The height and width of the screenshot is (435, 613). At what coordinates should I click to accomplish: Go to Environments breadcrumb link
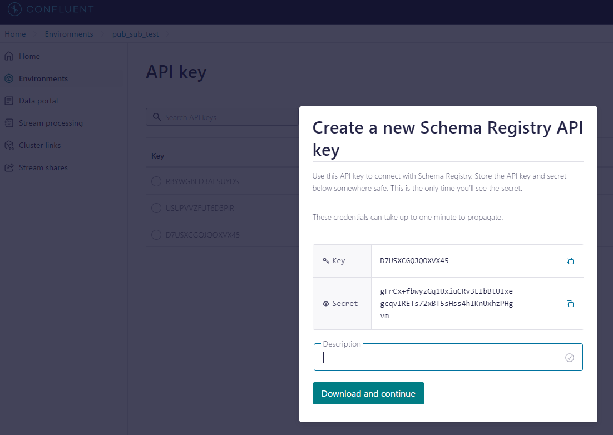(69, 34)
